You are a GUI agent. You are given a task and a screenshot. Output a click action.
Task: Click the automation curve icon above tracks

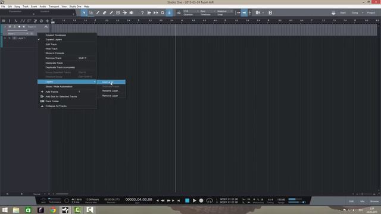coord(23,21)
